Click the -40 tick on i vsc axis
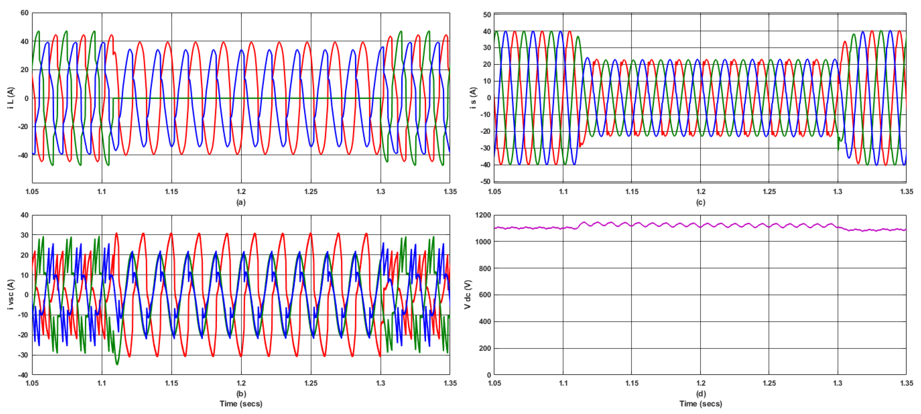 click(x=24, y=375)
